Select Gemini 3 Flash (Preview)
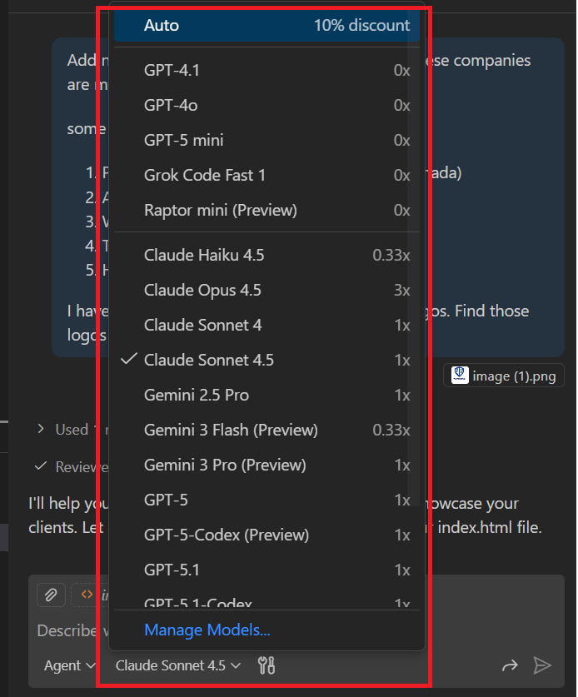Image resolution: width=578 pixels, height=697 pixels. coord(267,431)
